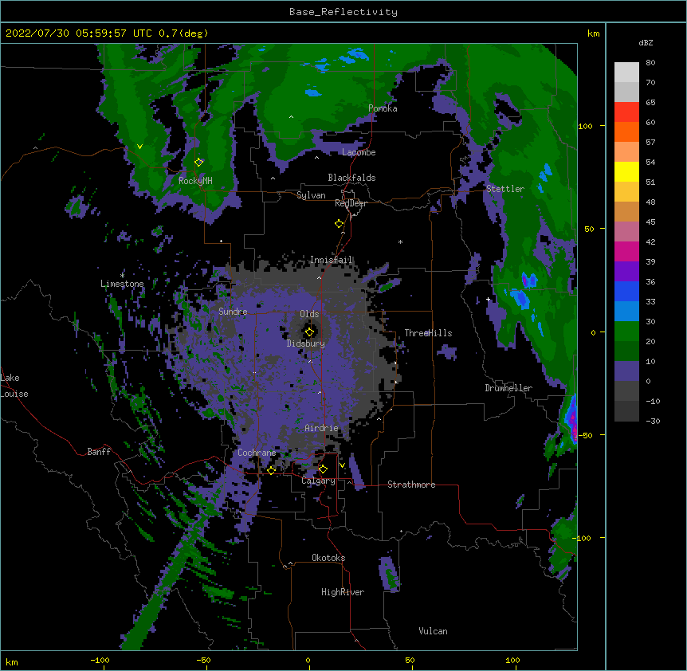The image size is (687, 671).
Task: Select the 42 dBZ magenta legend swatch
Action: [626, 251]
